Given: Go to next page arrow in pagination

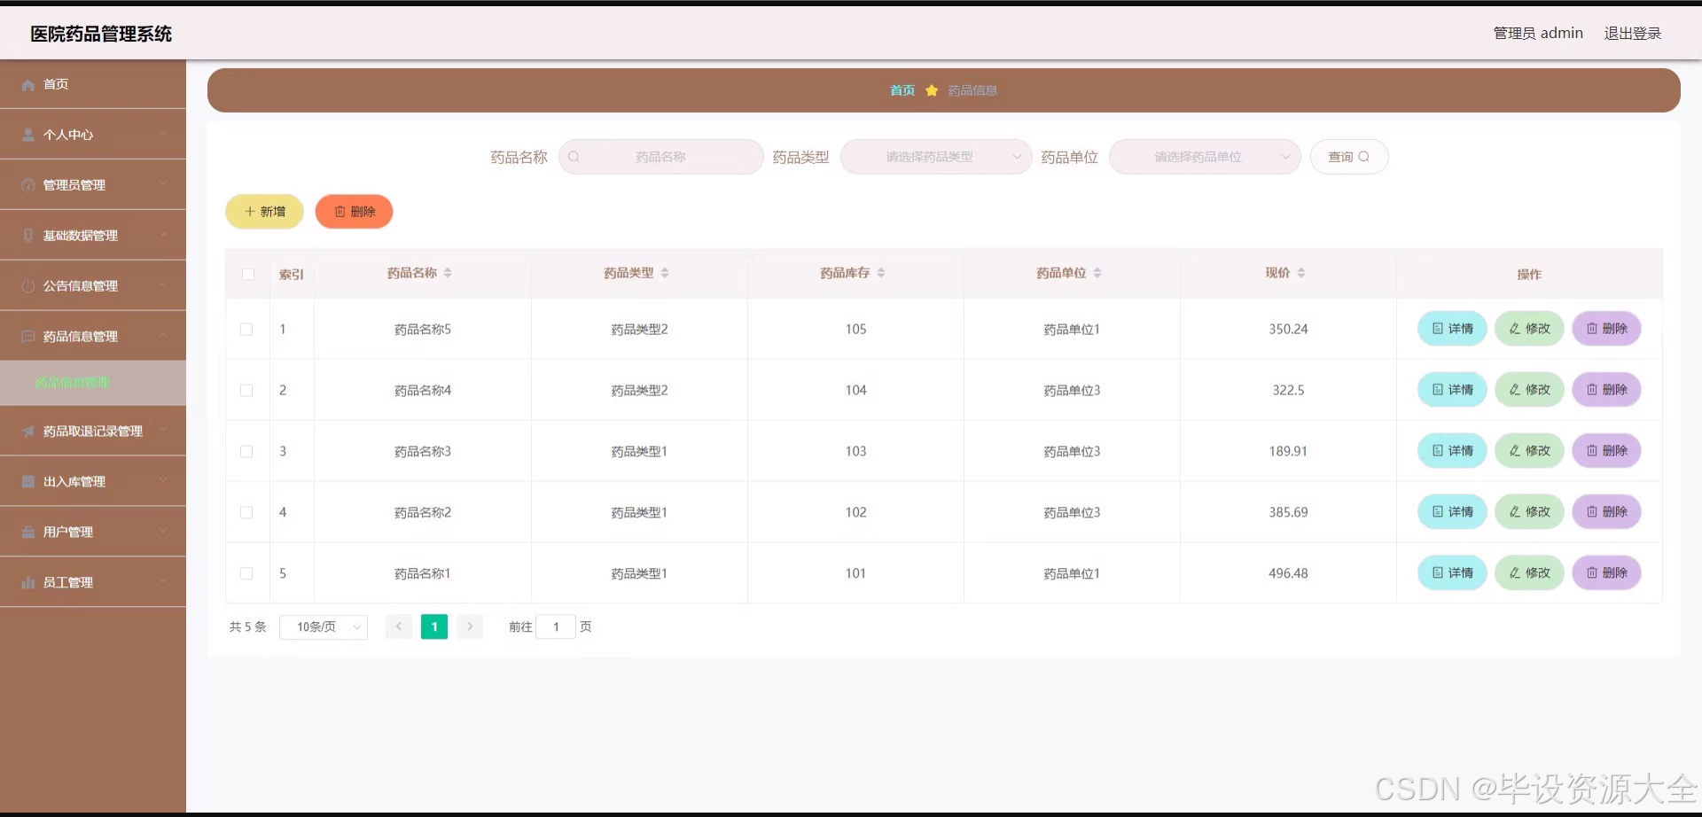Looking at the screenshot, I should (x=470, y=626).
